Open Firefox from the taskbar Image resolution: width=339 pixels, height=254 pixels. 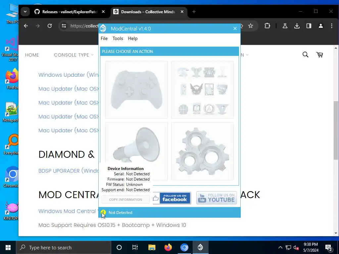coord(168,247)
